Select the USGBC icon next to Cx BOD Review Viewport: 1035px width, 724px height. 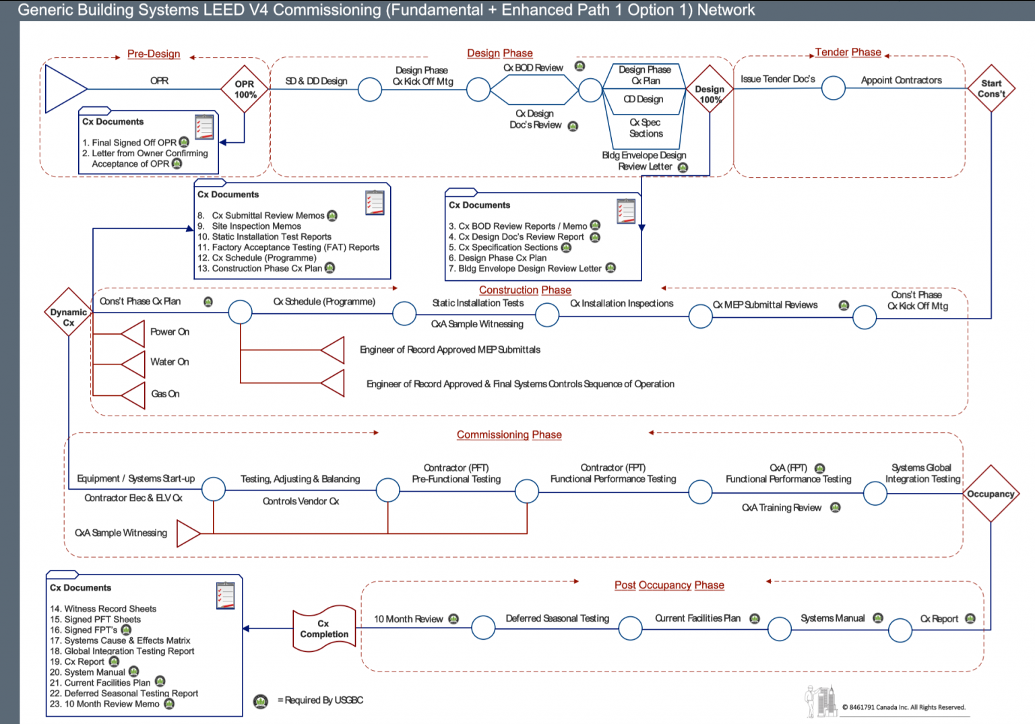tap(579, 66)
